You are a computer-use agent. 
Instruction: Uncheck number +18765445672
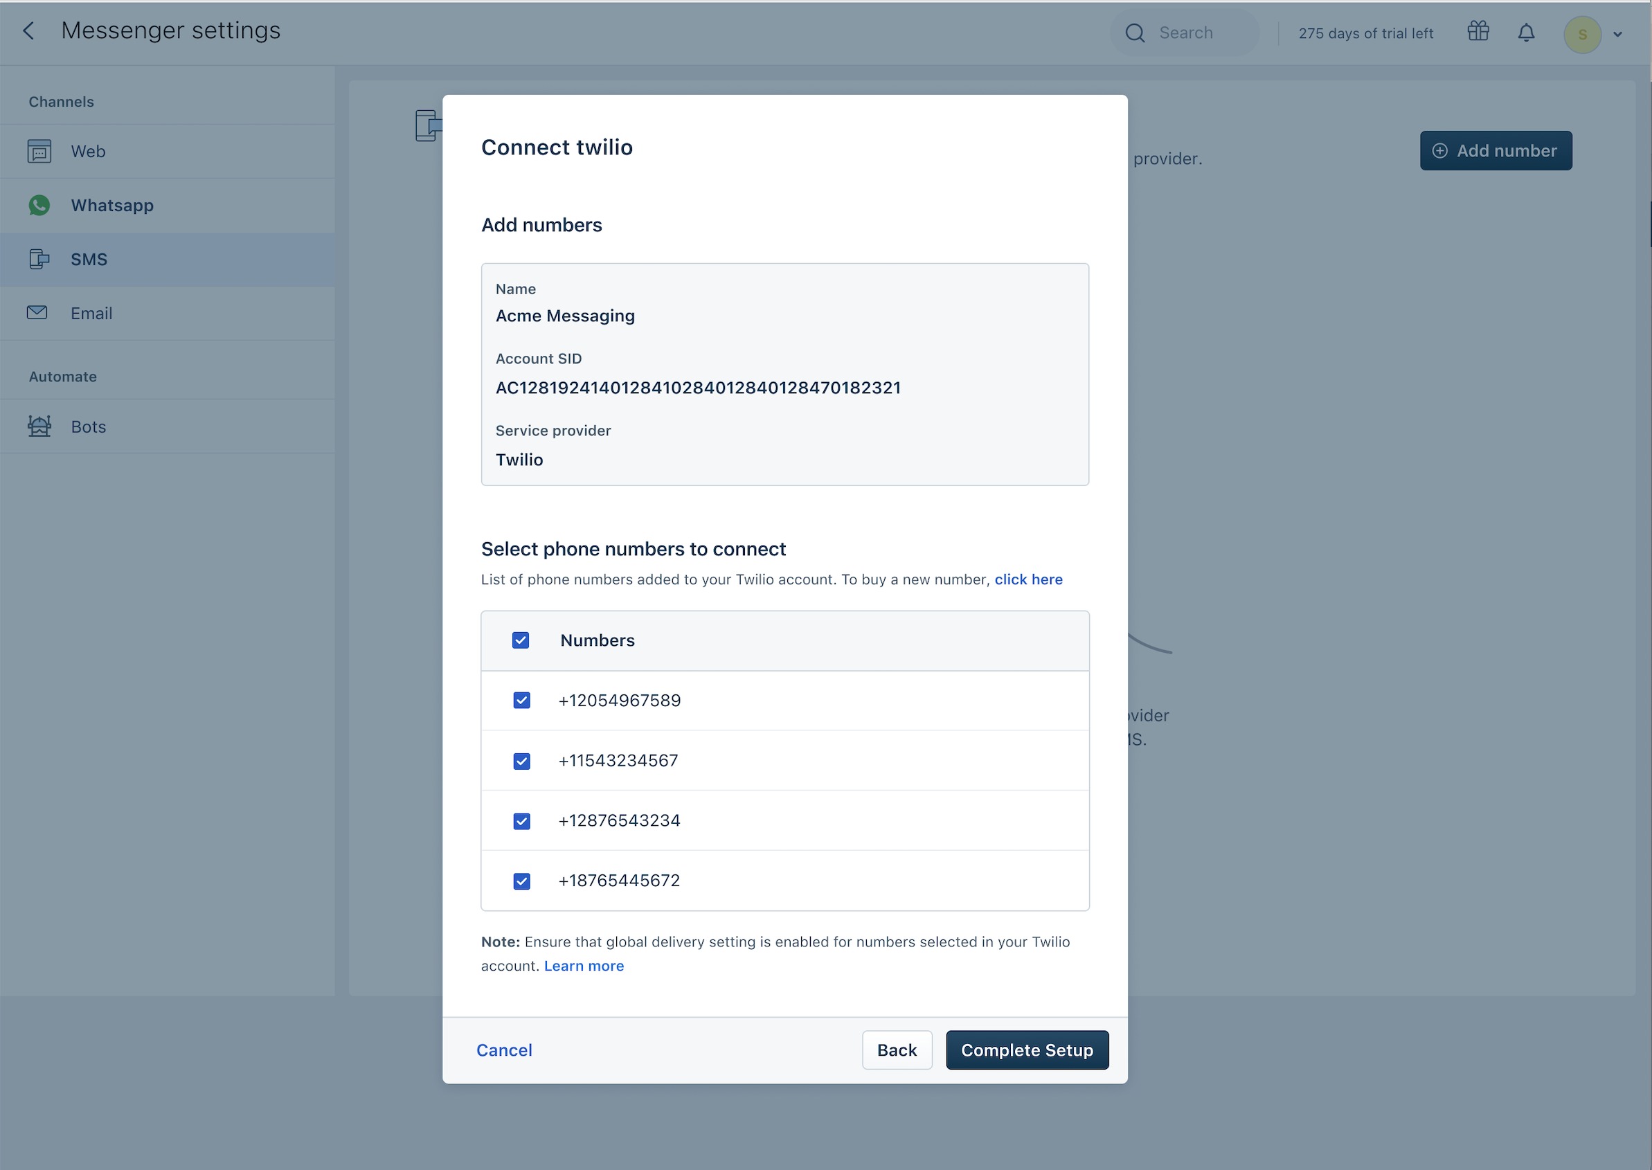(521, 881)
